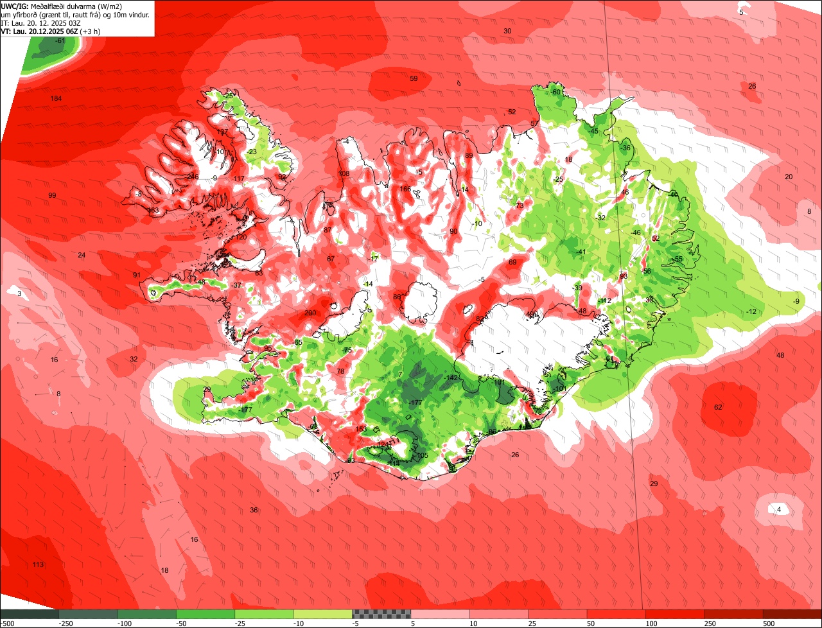Select the legend swatch between -50 and -25
Screen dimensions: 822x628
(x=205, y=614)
